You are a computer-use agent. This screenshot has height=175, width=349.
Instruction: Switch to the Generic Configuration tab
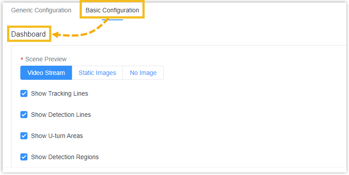point(41,10)
